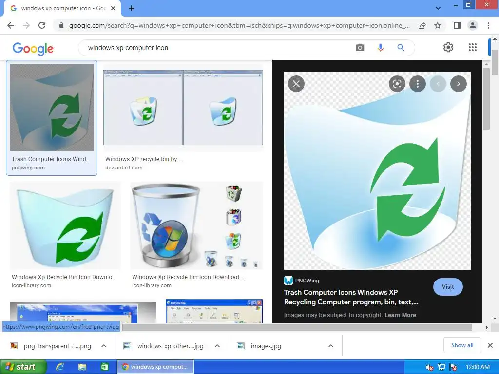Open the tab search dropdown arrow
The height and width of the screenshot is (374, 499).
click(438, 8)
